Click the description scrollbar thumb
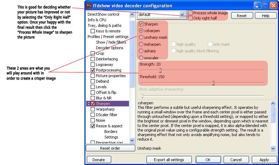Viewport: 279px width, 165px height. pos(273,115)
